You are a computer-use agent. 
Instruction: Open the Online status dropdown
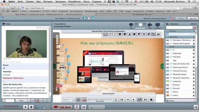(x=195, y=100)
